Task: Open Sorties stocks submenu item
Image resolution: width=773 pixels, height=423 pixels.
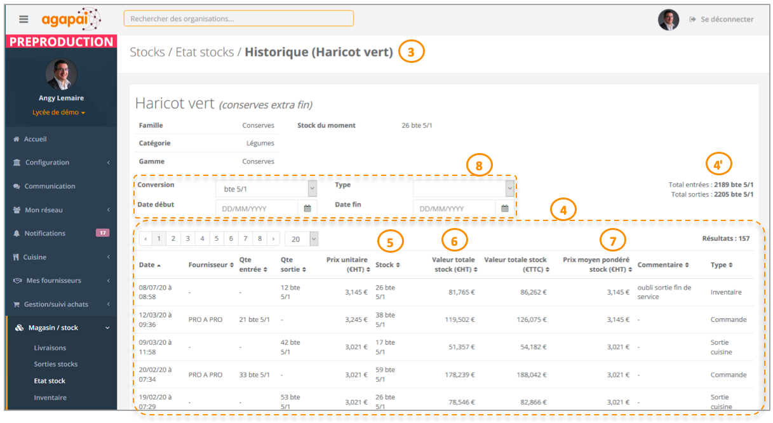Action: click(x=56, y=365)
